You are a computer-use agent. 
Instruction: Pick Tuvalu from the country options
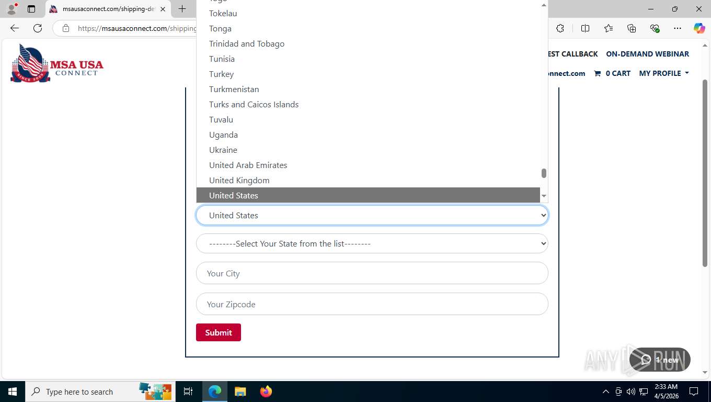click(368, 119)
